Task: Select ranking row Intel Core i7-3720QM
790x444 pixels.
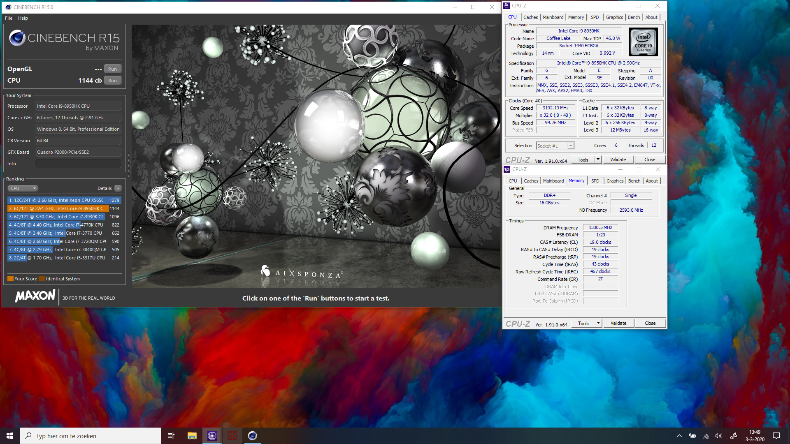Action: click(64, 241)
